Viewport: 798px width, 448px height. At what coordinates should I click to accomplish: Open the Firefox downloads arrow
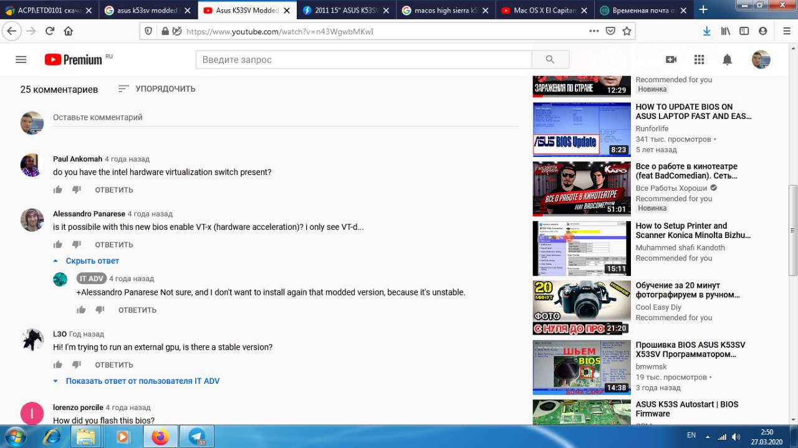pos(706,31)
